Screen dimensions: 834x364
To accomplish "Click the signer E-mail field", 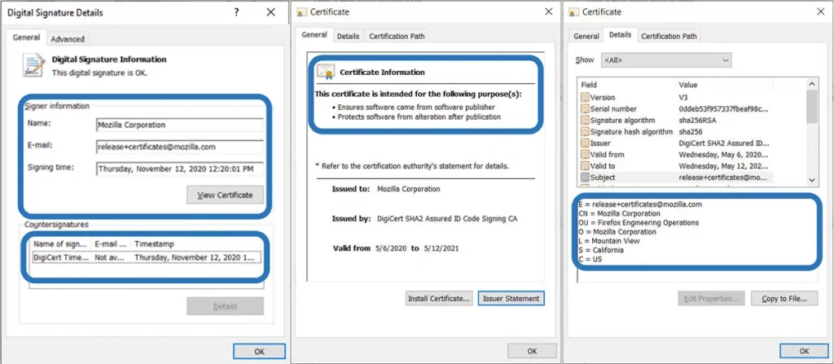I will [x=180, y=147].
